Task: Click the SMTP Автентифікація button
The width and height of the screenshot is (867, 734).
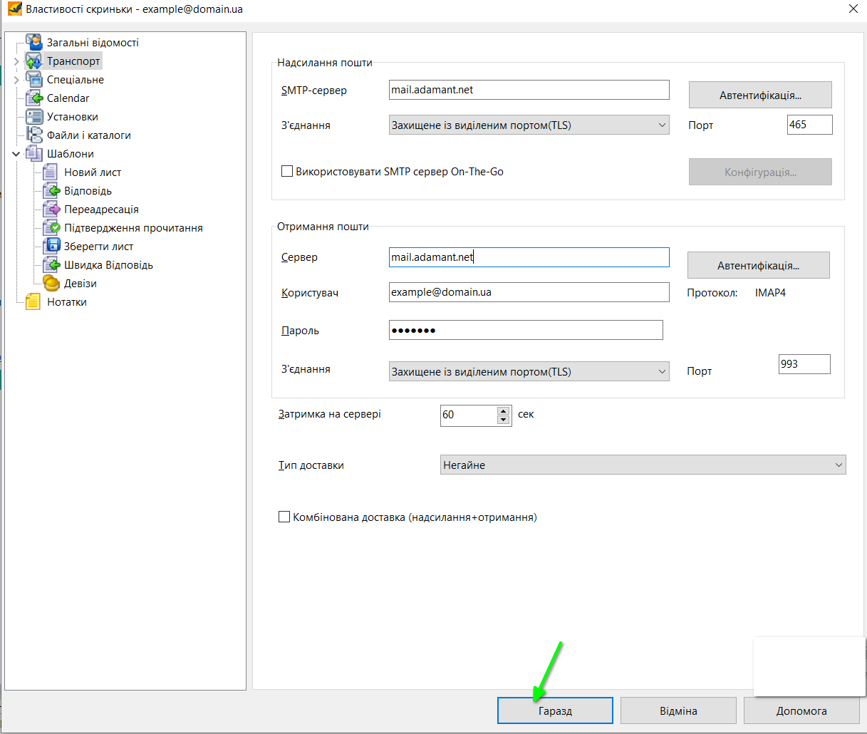Action: pyautogui.click(x=759, y=95)
